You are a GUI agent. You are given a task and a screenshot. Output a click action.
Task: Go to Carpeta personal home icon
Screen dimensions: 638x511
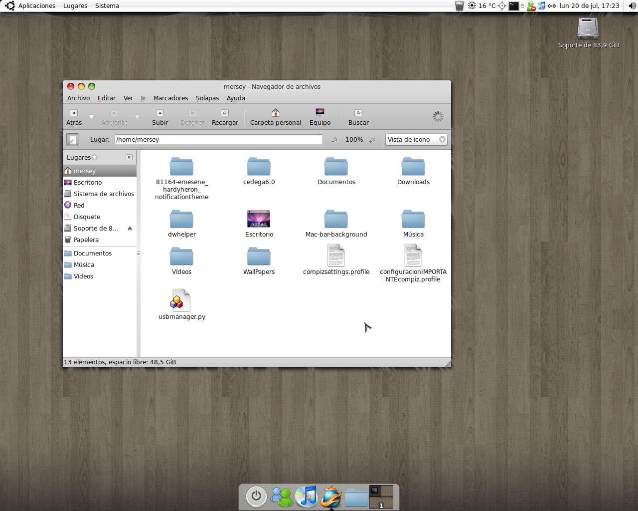276,117
